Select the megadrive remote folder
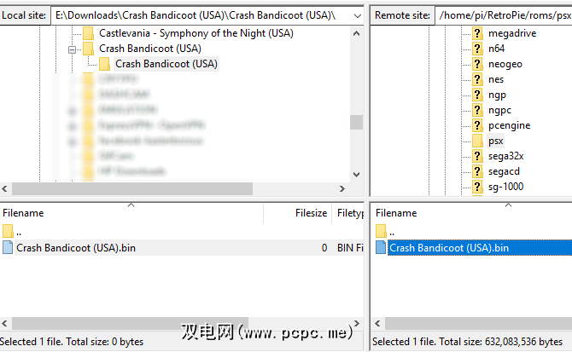572x352 pixels. [511, 33]
